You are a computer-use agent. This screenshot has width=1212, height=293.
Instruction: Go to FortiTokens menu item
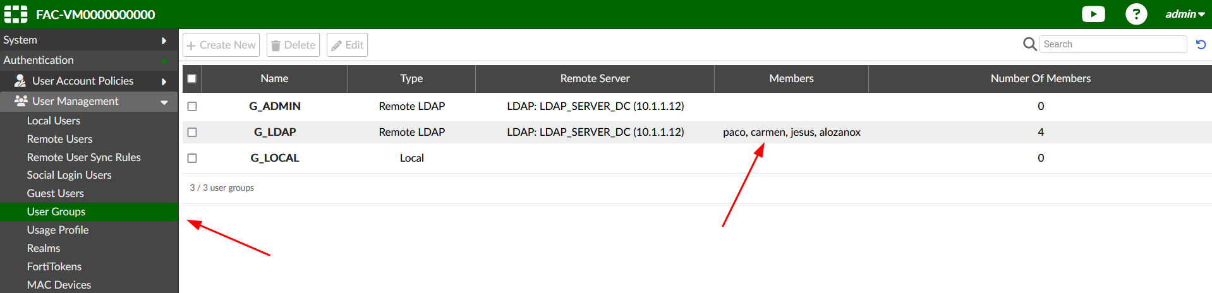[54, 266]
